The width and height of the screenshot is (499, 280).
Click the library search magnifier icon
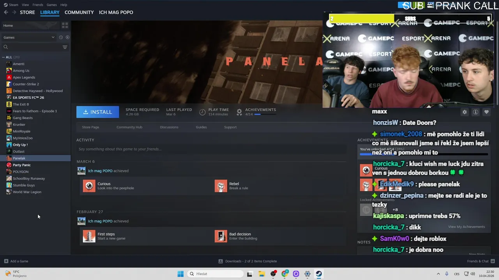[5, 47]
